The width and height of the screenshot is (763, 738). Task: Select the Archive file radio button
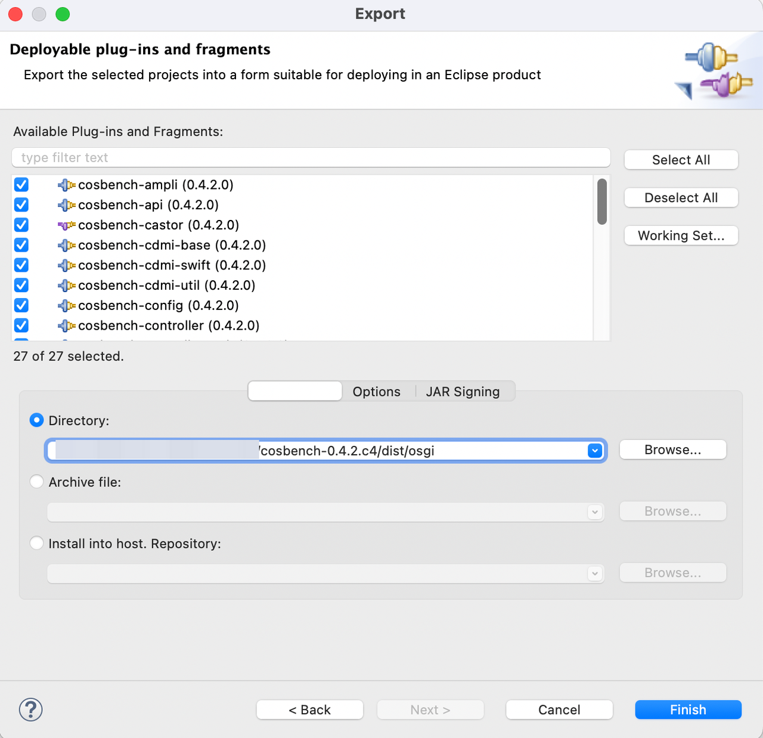[37, 482]
